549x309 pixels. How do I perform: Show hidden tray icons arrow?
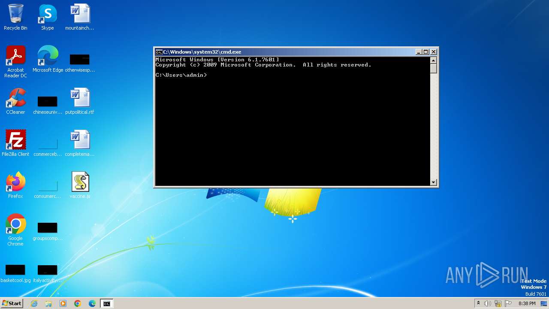pos(478,303)
